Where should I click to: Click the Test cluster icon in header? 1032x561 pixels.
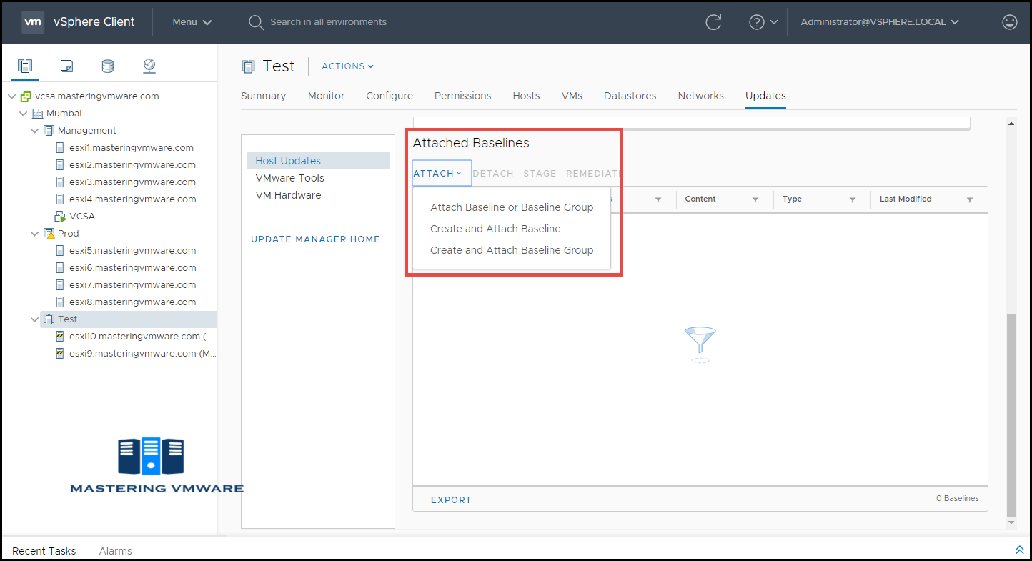[248, 66]
